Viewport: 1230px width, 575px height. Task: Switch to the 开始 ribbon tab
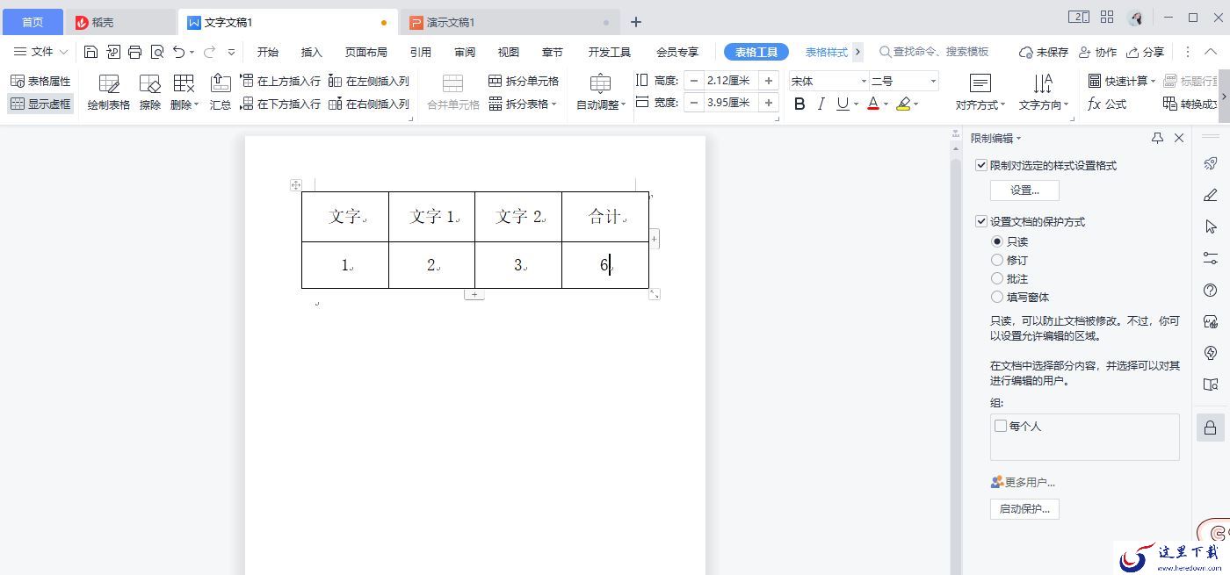tap(268, 52)
